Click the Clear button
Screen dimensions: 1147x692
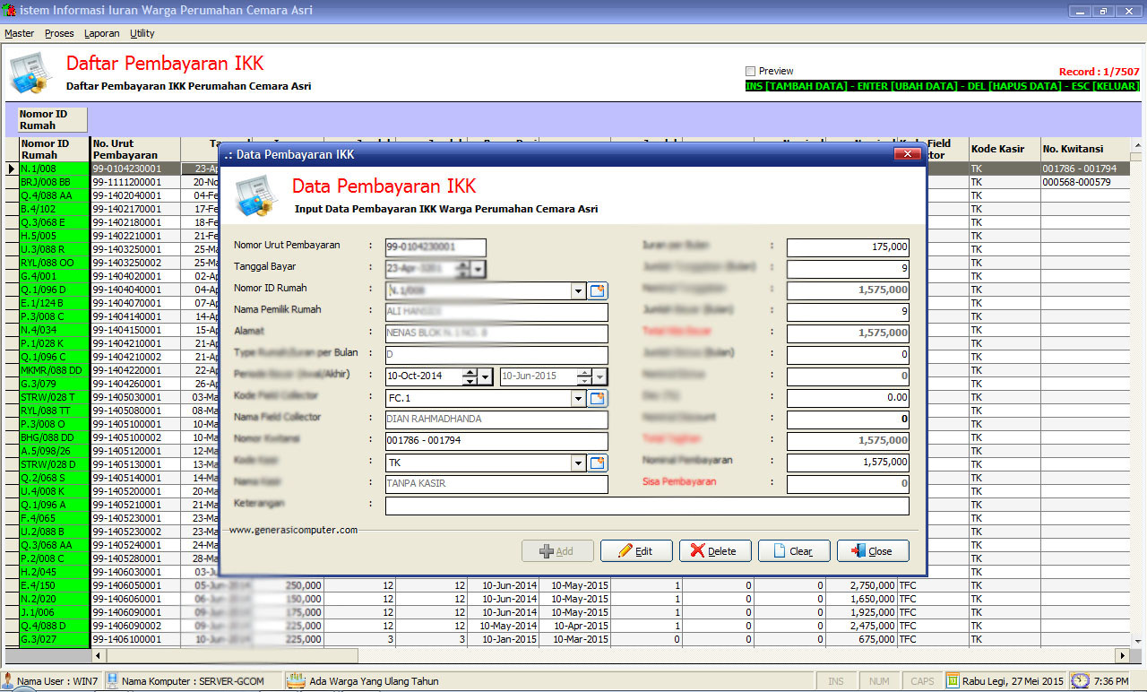pos(794,551)
